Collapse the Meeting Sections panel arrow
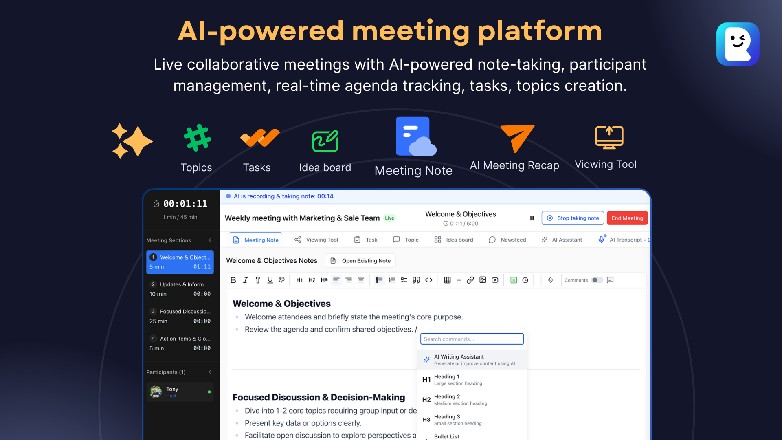Viewport: 782px width, 440px height. pos(211,240)
